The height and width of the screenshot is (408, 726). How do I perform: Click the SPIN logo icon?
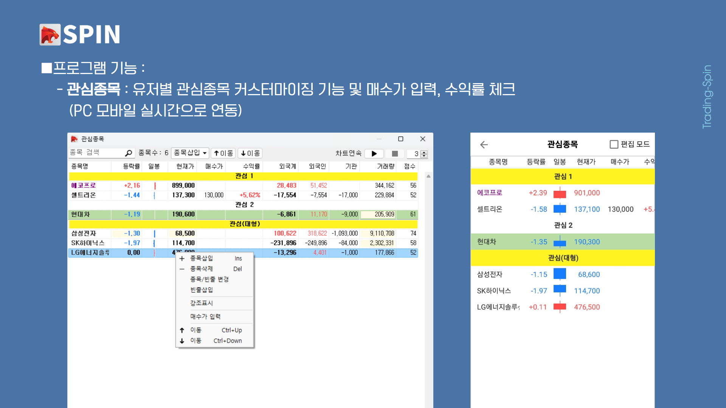[50, 34]
